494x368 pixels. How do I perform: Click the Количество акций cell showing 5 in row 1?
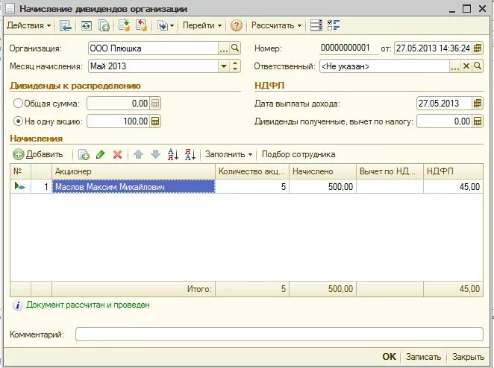pos(252,186)
